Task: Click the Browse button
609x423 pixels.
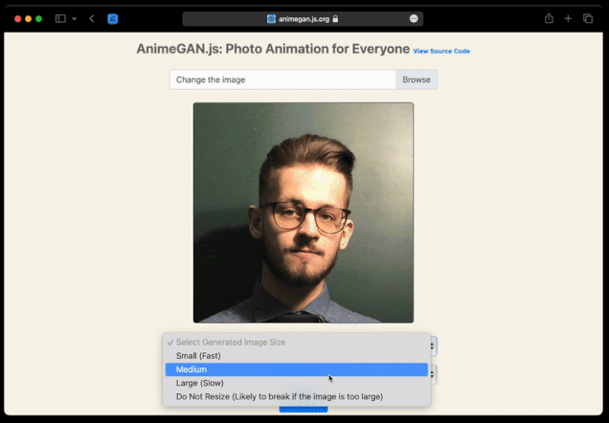Action: (417, 79)
